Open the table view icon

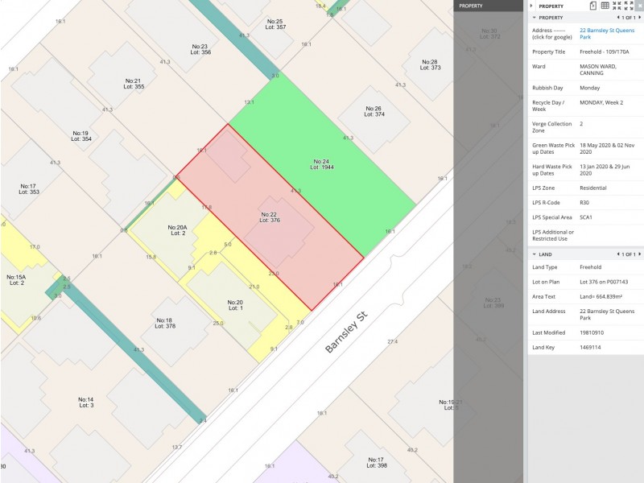[x=605, y=6]
